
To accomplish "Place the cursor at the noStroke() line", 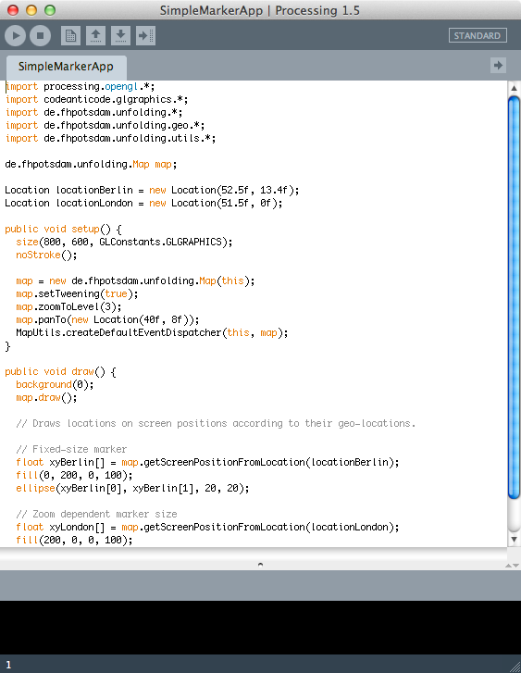I will pos(46,255).
